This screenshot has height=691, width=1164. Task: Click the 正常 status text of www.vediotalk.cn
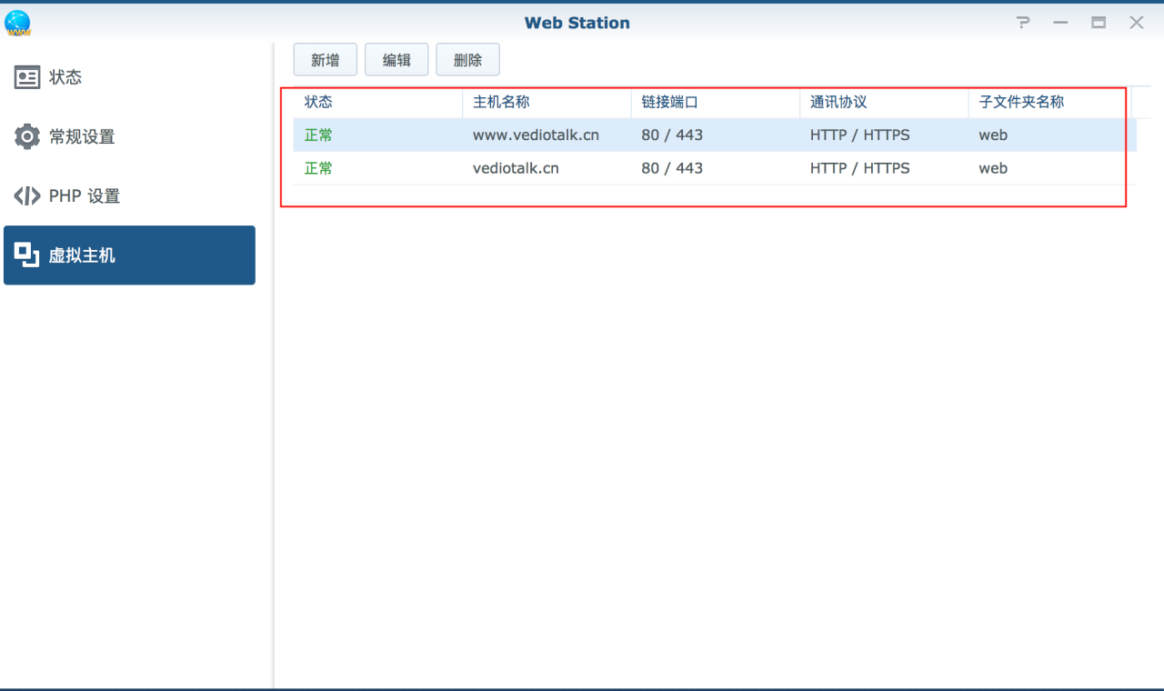[318, 135]
